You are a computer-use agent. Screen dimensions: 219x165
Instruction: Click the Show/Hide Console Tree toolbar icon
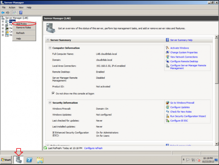tap(14, 13)
